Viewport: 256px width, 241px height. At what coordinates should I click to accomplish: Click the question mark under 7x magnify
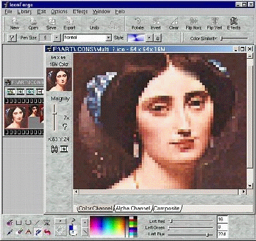(x=65, y=127)
